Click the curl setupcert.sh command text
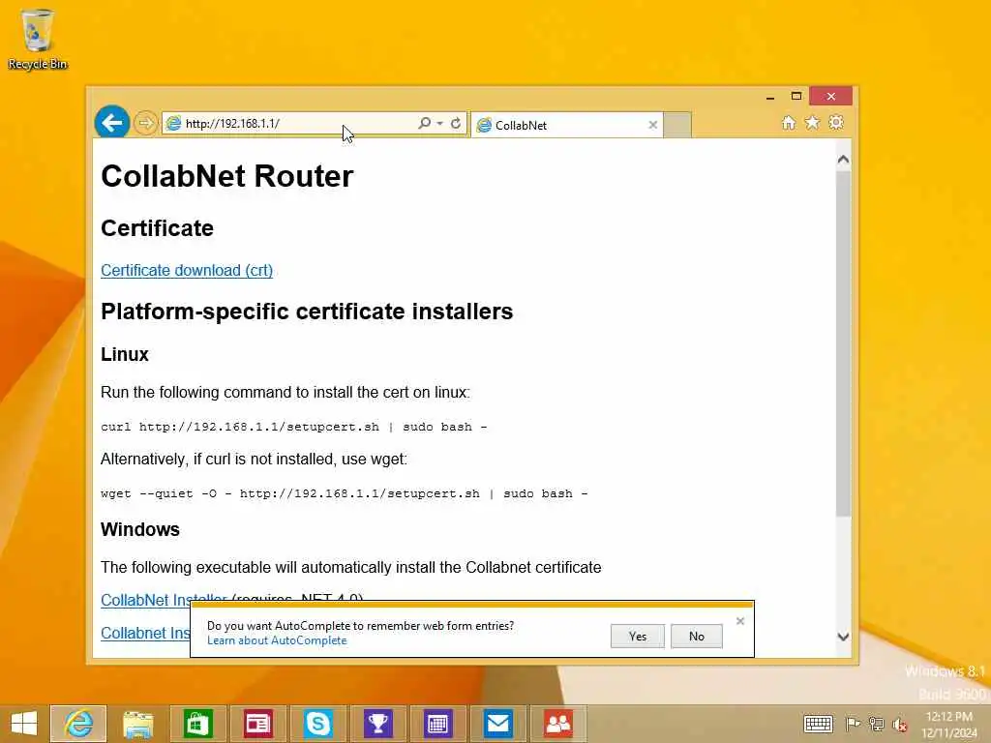The width and height of the screenshot is (991, 743). (x=294, y=427)
